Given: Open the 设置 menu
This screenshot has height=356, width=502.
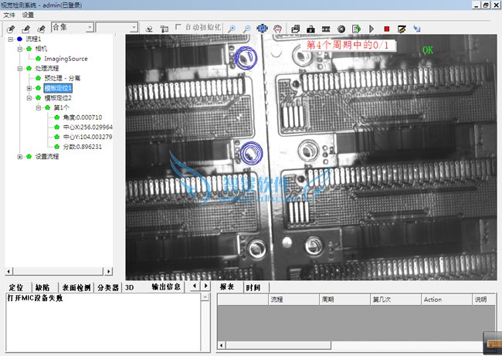Looking at the screenshot, I should point(29,15).
